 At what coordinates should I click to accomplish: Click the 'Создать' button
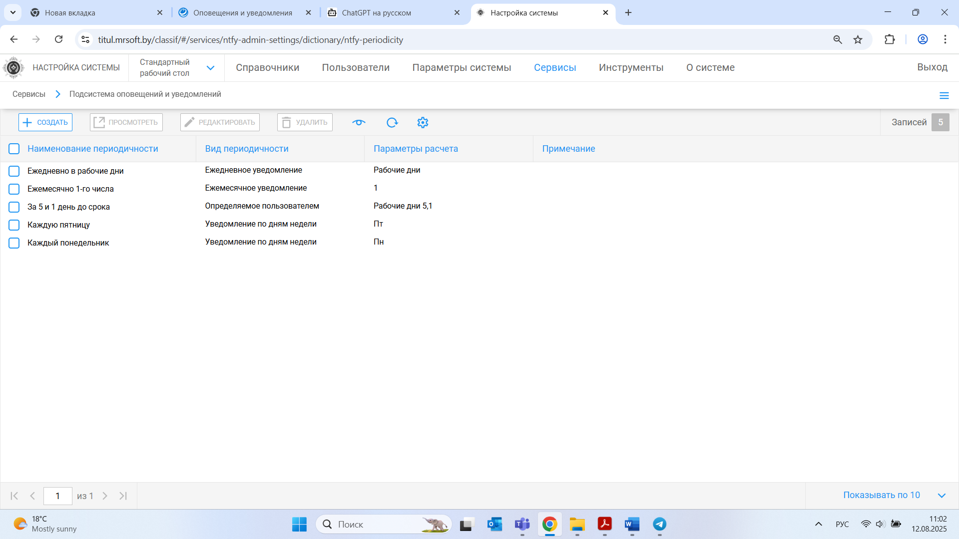pos(45,122)
